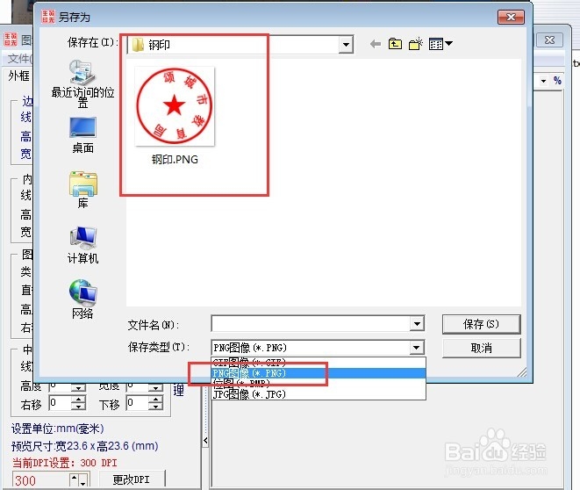Click 更改DPI button in background window

coord(132,479)
